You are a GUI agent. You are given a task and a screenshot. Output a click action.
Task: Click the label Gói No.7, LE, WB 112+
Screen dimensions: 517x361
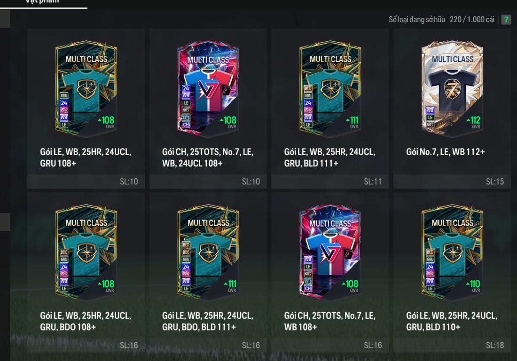coord(446,152)
